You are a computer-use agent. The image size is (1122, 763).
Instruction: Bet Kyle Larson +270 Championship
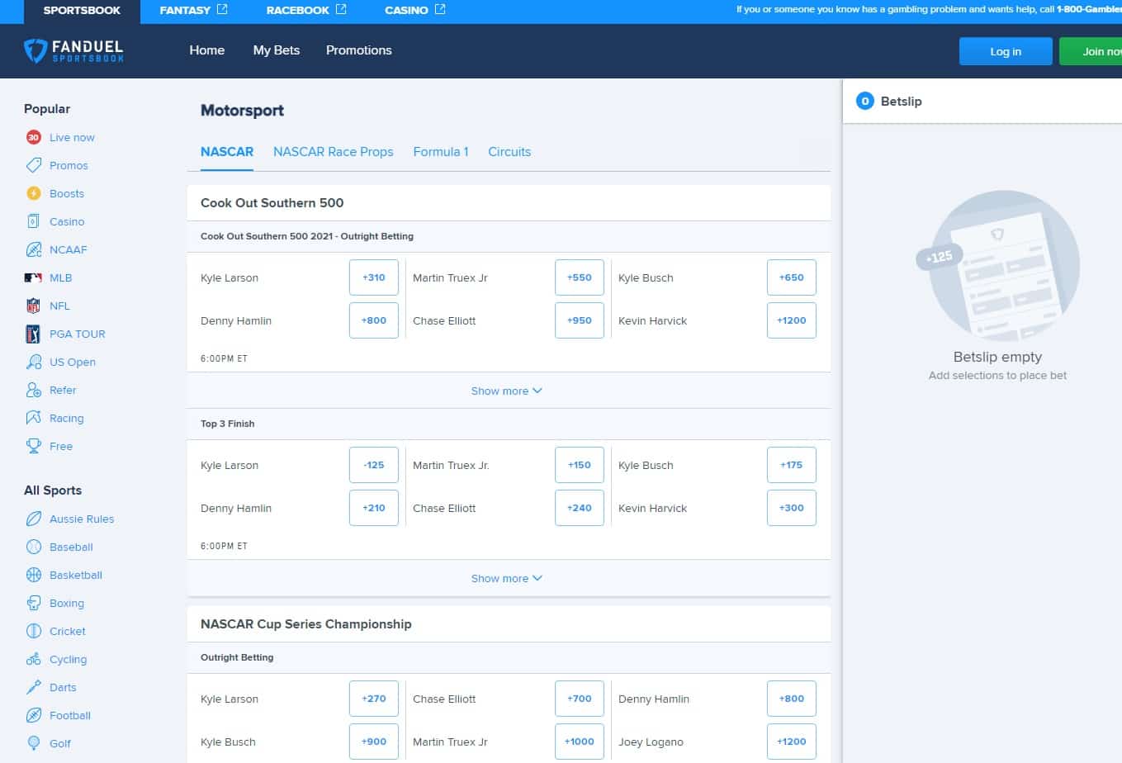point(374,699)
